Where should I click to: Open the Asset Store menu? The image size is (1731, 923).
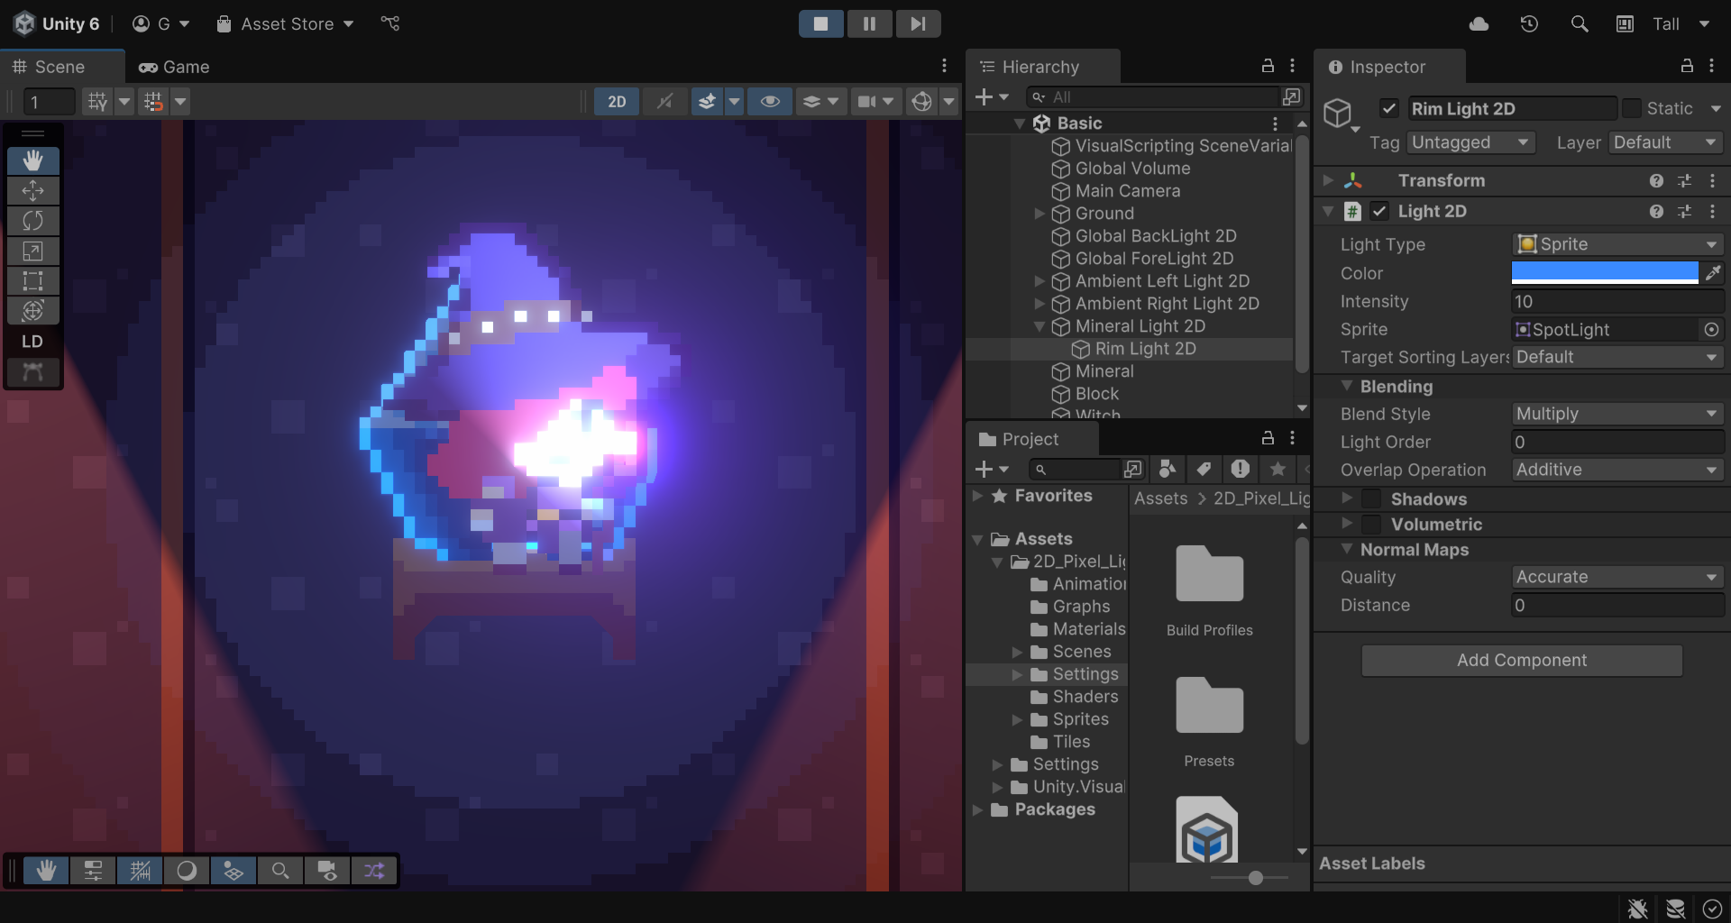tap(286, 24)
